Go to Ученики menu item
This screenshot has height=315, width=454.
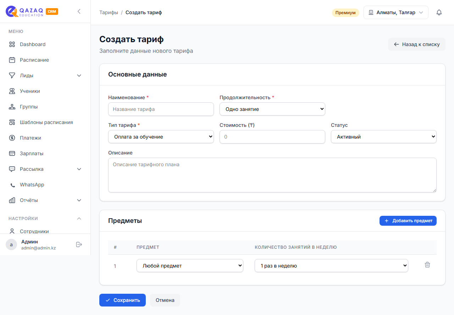coord(45,91)
